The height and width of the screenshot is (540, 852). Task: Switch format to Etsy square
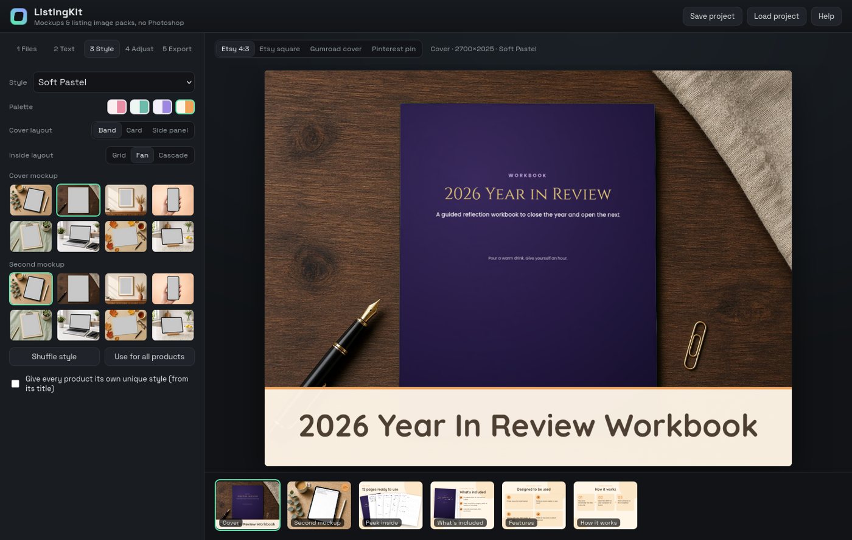(x=279, y=49)
